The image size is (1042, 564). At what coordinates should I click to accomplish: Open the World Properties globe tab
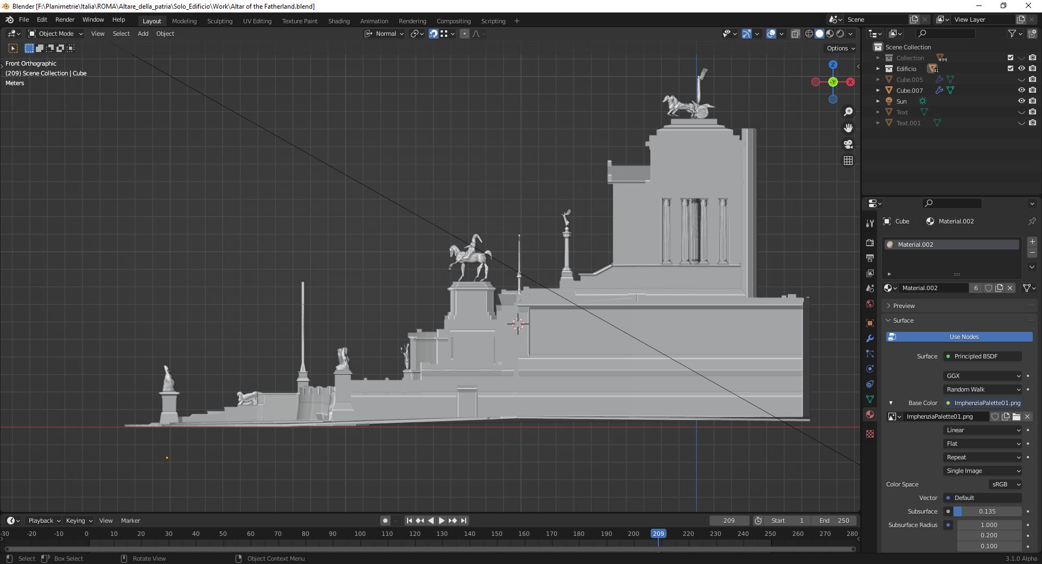(x=870, y=303)
